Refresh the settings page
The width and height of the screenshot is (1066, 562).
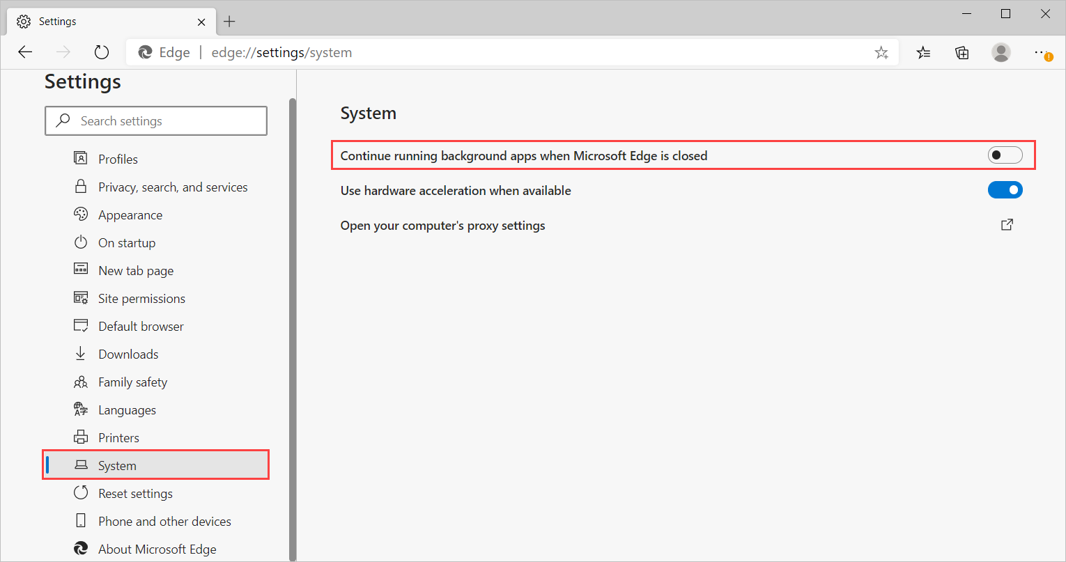102,52
